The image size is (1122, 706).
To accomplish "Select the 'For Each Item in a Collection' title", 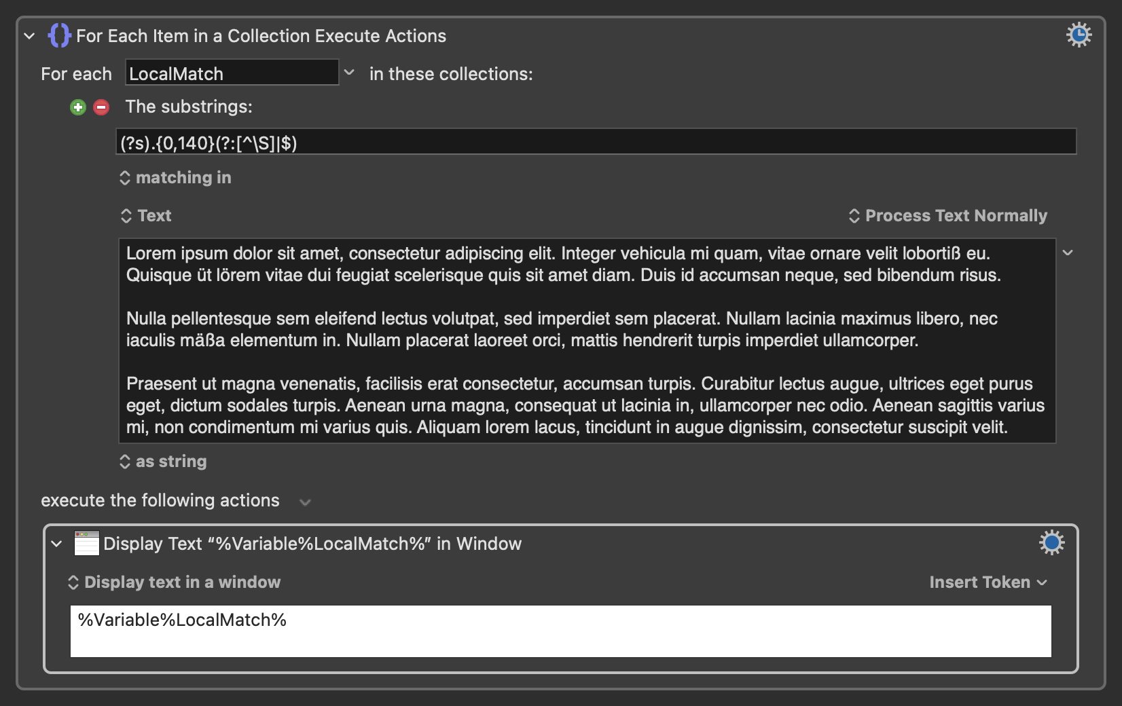I will [261, 36].
